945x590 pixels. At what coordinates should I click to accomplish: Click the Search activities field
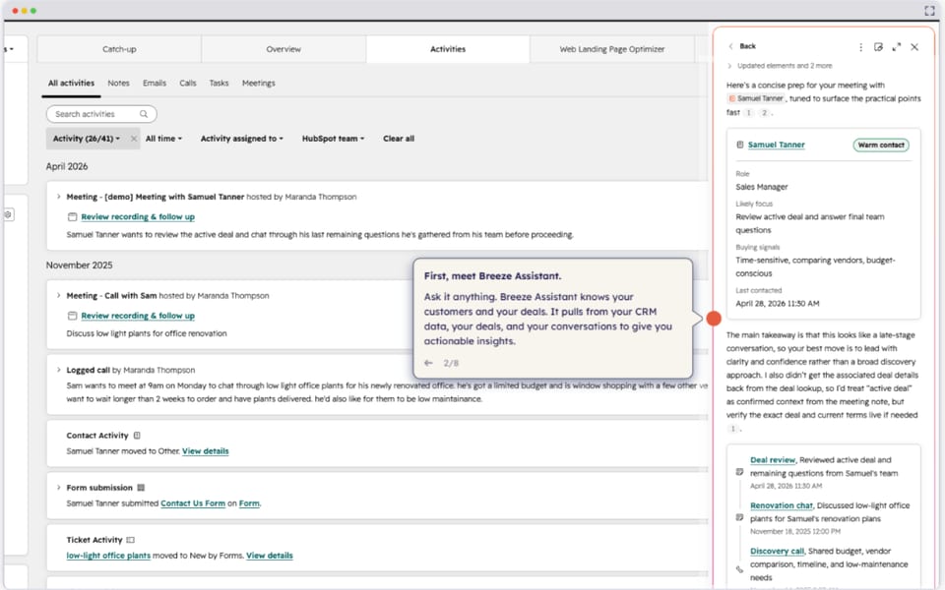point(101,114)
